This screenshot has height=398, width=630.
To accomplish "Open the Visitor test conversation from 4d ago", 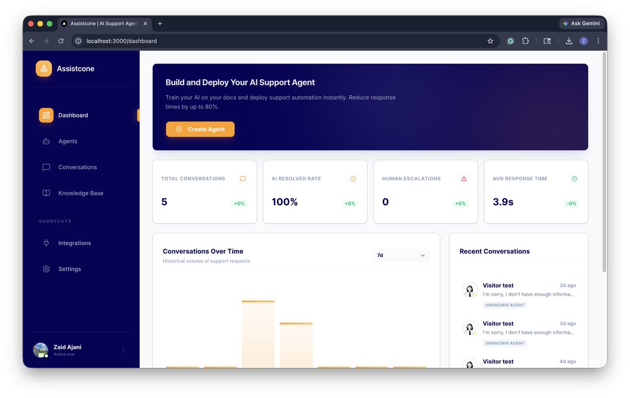I will coord(519,362).
